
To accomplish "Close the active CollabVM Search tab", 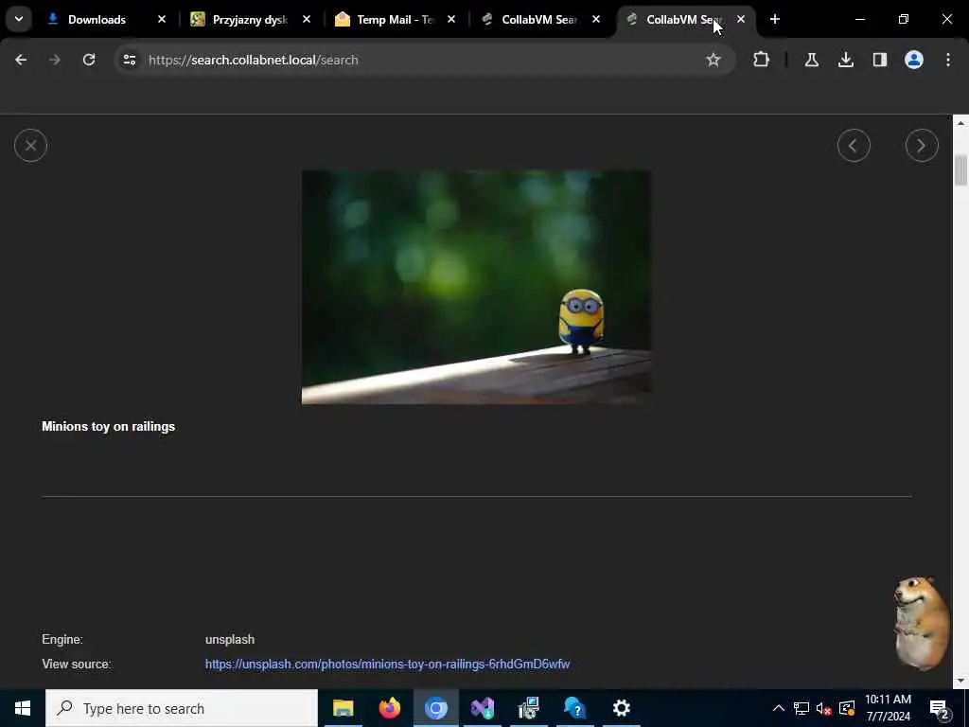I will click(740, 20).
